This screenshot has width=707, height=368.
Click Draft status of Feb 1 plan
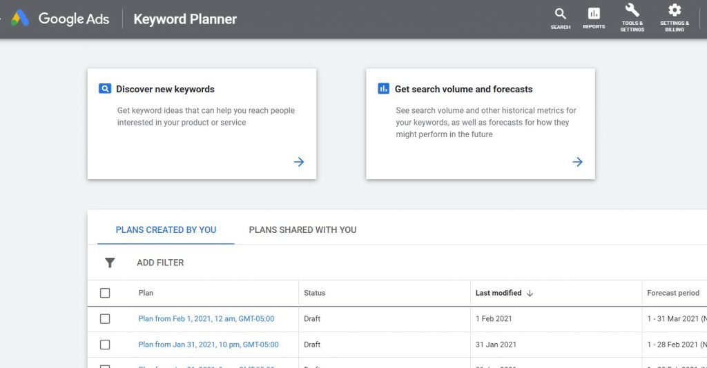[x=312, y=318]
